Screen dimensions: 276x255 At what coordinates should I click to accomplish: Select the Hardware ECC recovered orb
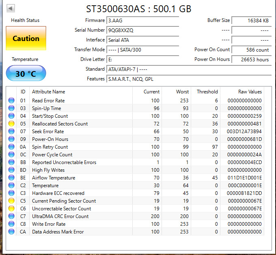click(x=11, y=193)
